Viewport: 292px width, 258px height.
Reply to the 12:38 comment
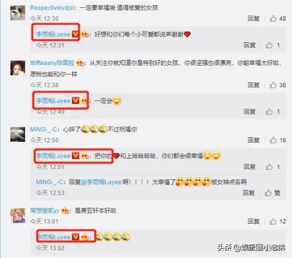pos(254,85)
